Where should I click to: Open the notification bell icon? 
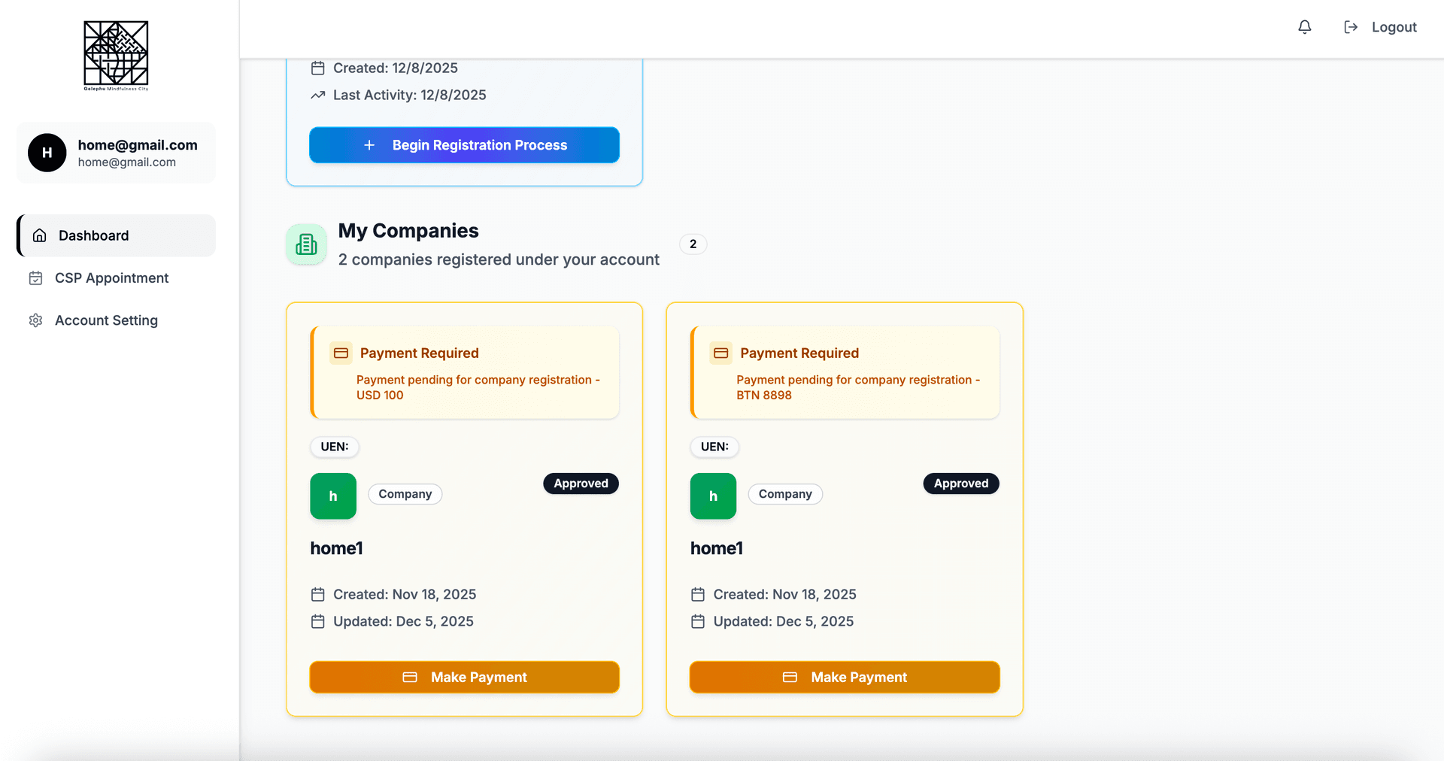click(x=1304, y=27)
